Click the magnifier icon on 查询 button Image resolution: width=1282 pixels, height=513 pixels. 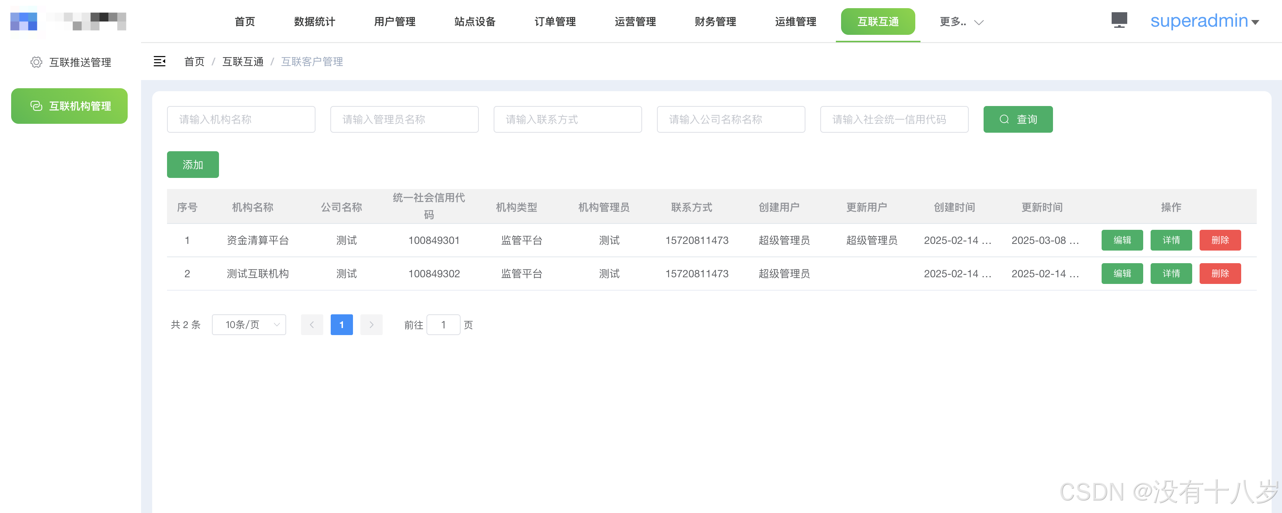(1004, 119)
